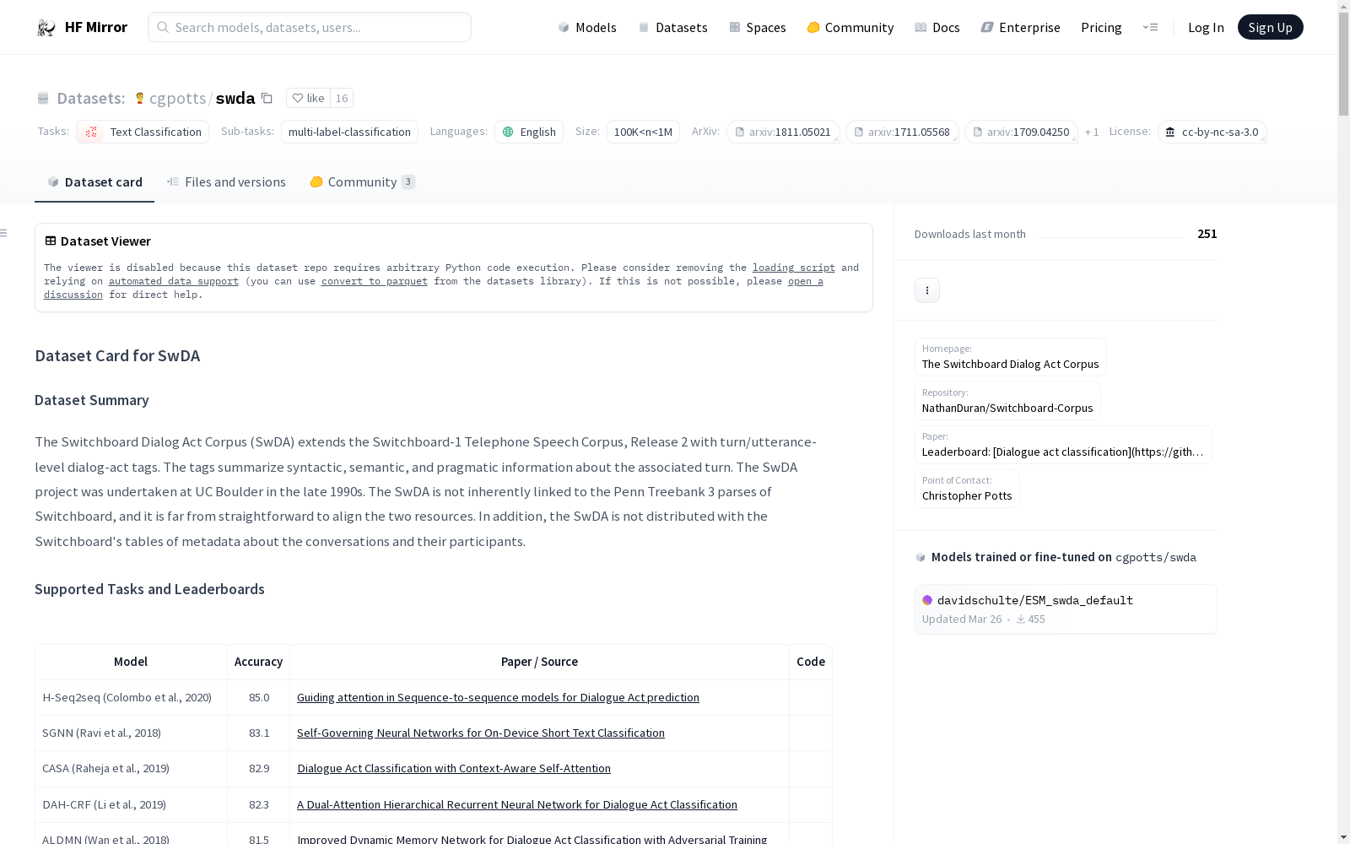Click the page vertical scrollbar thumb
The height and width of the screenshot is (844, 1350).
pos(1343,64)
